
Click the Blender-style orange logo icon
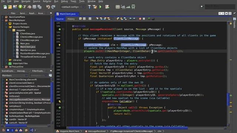click(30, 7)
